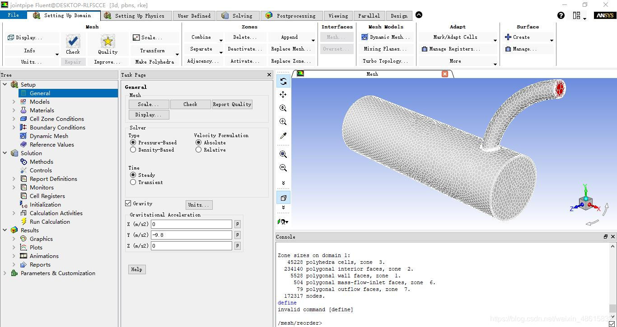This screenshot has width=617, height=327.
Task: Click the Report Quality button
Action: click(x=232, y=104)
